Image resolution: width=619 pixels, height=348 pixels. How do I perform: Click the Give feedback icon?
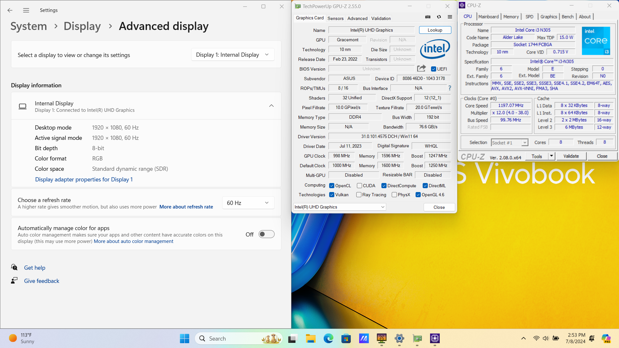14,280
